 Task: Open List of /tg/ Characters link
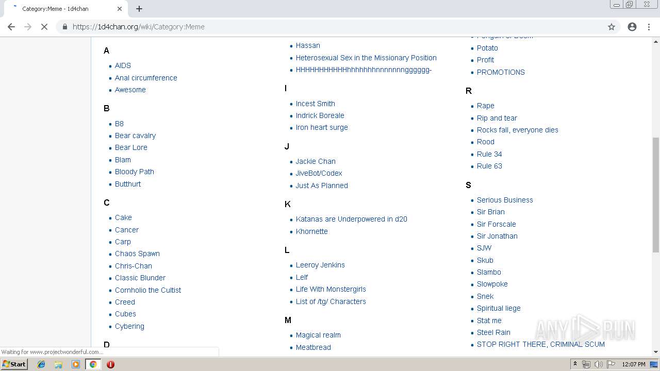coord(331,301)
